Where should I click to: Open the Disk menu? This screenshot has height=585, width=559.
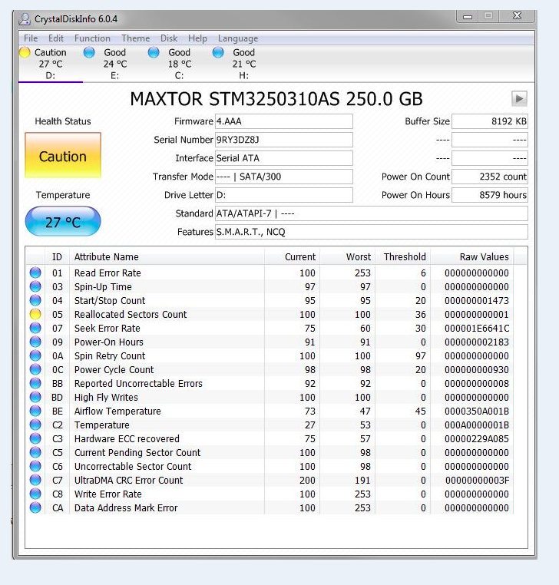coord(169,38)
